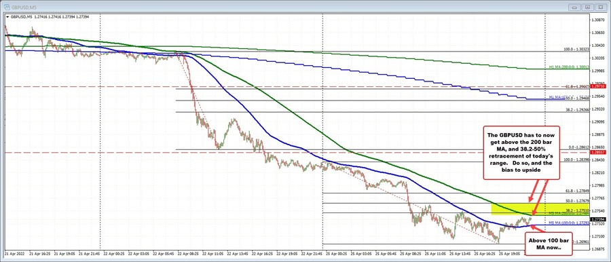Click price axis value 1.26875
The height and width of the screenshot is (262, 611).
[x=597, y=248]
